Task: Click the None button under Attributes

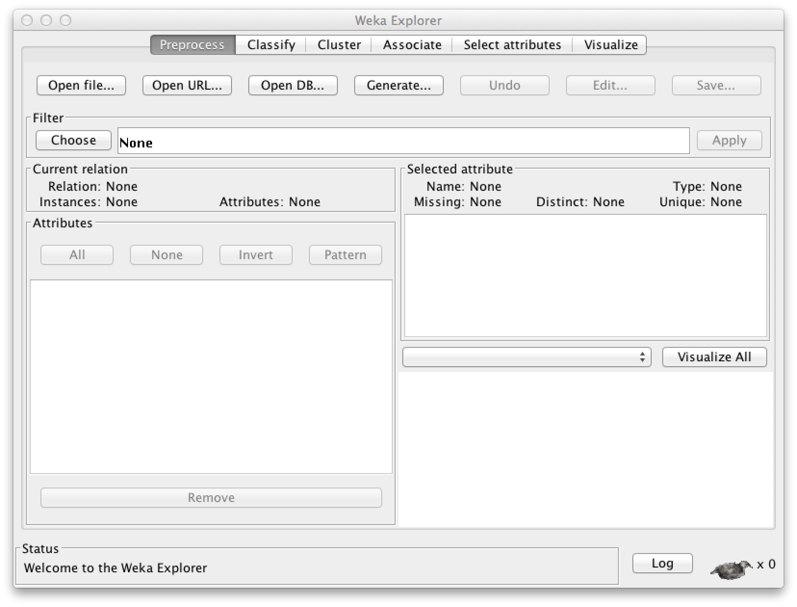Action: tap(167, 255)
